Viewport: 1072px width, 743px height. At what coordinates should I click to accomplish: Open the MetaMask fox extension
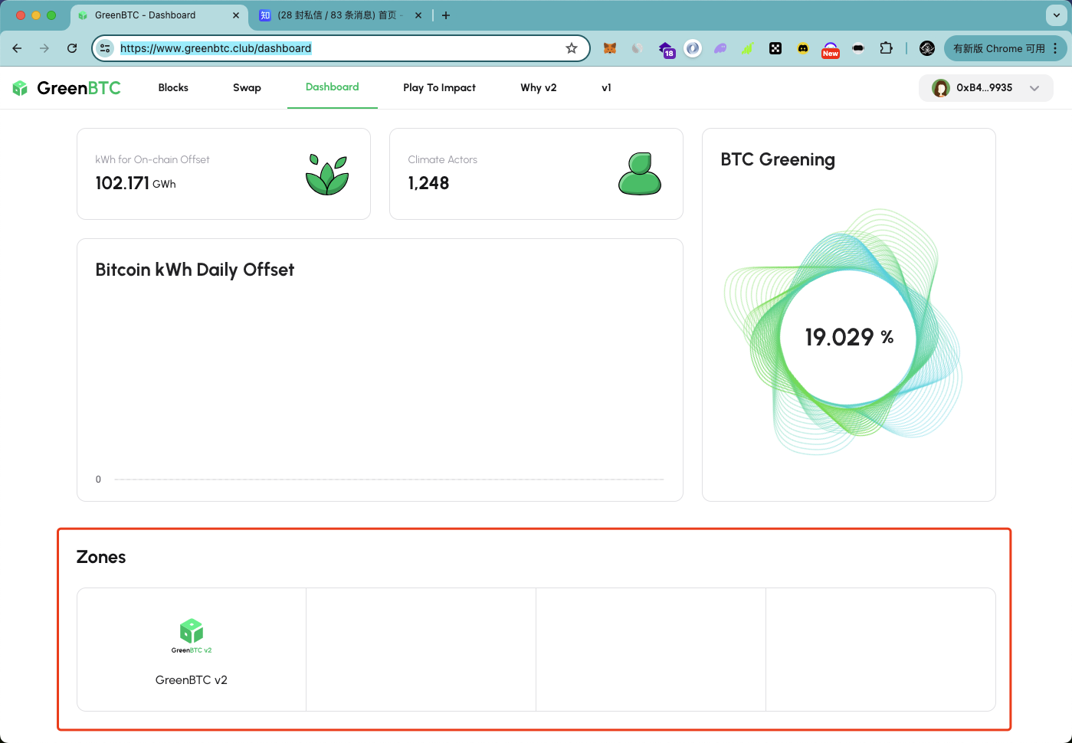click(610, 48)
